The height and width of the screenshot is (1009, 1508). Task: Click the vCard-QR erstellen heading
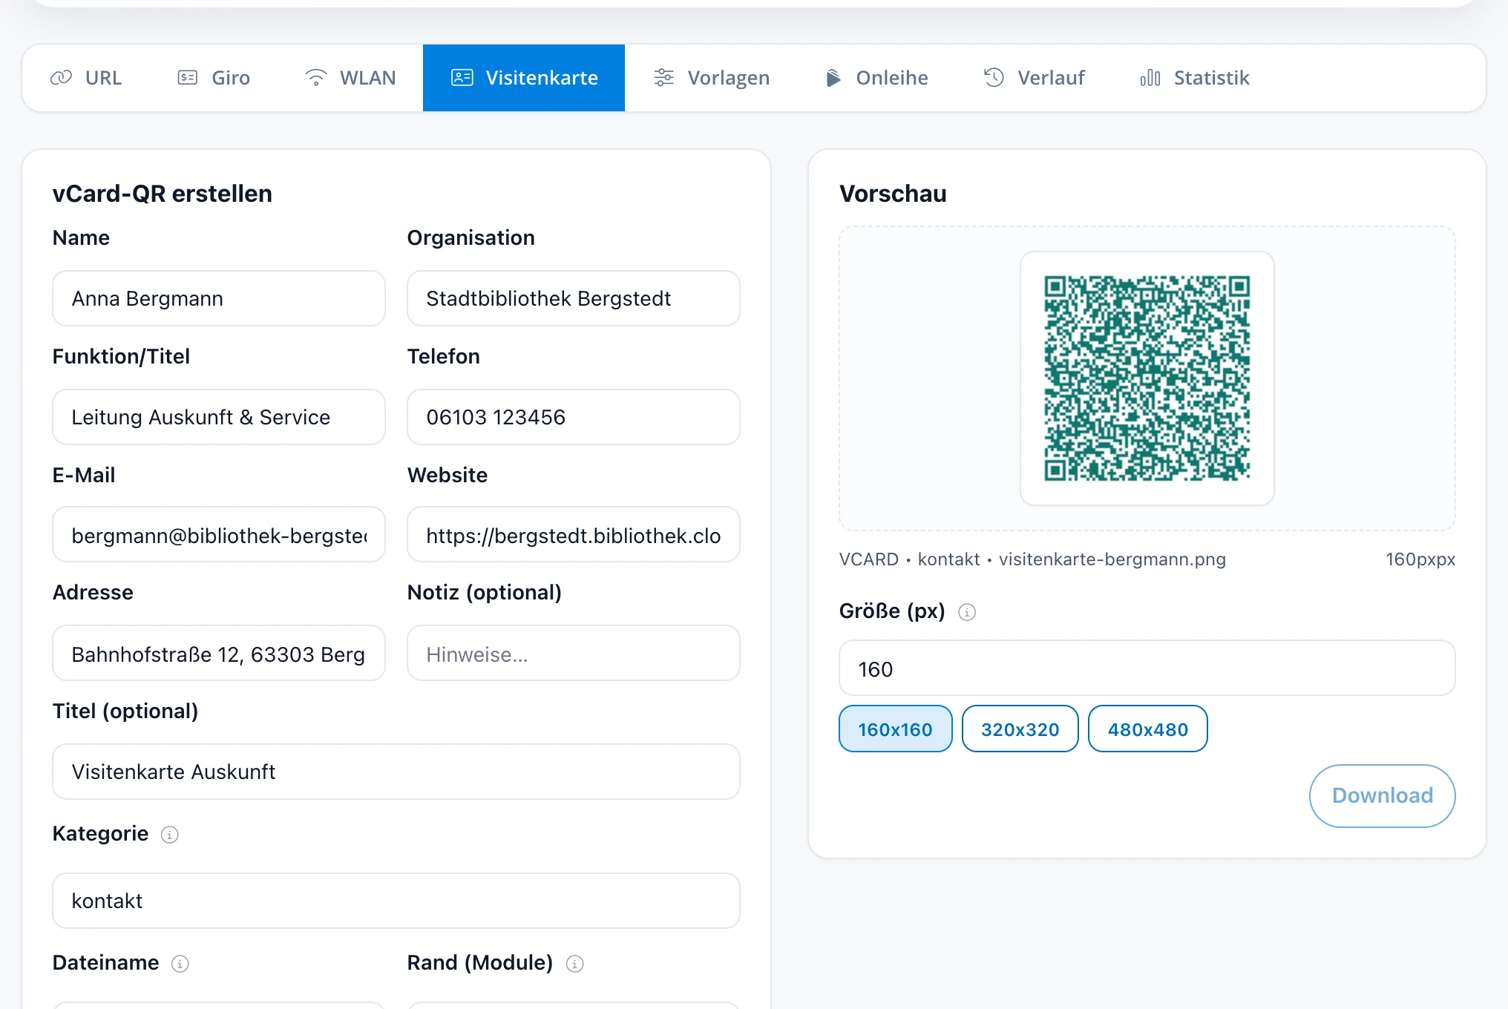point(163,194)
